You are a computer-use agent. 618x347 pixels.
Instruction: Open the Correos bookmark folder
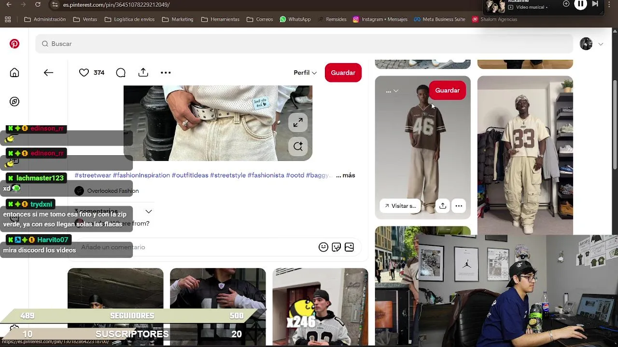[260, 19]
